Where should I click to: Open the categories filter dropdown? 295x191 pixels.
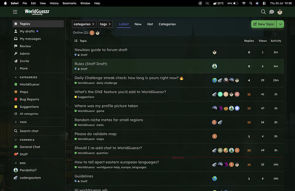tap(84, 24)
